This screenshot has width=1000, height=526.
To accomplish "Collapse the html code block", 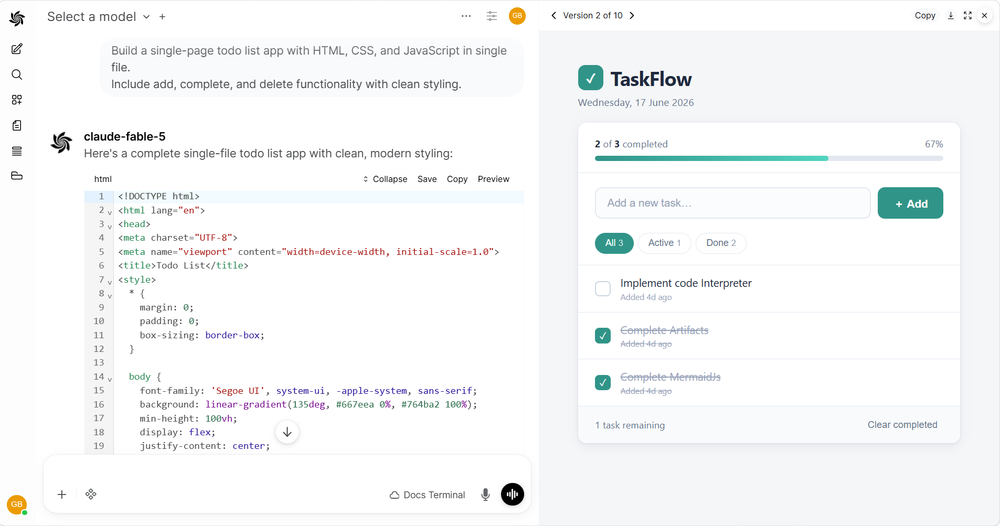I will 385,179.
